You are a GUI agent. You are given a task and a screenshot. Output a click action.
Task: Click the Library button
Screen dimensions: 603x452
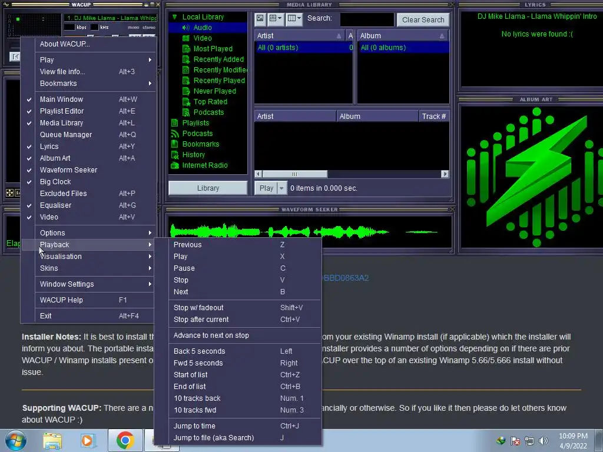tap(208, 188)
